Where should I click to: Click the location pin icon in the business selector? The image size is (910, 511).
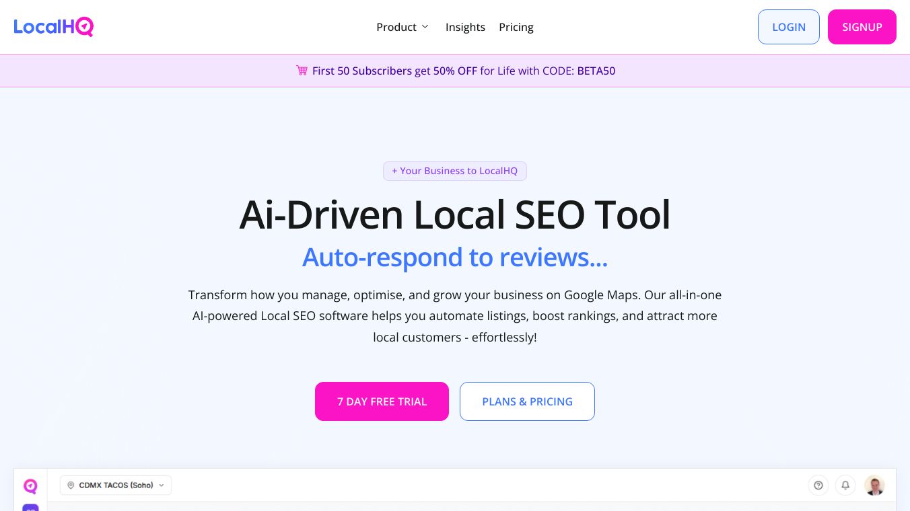tap(71, 485)
